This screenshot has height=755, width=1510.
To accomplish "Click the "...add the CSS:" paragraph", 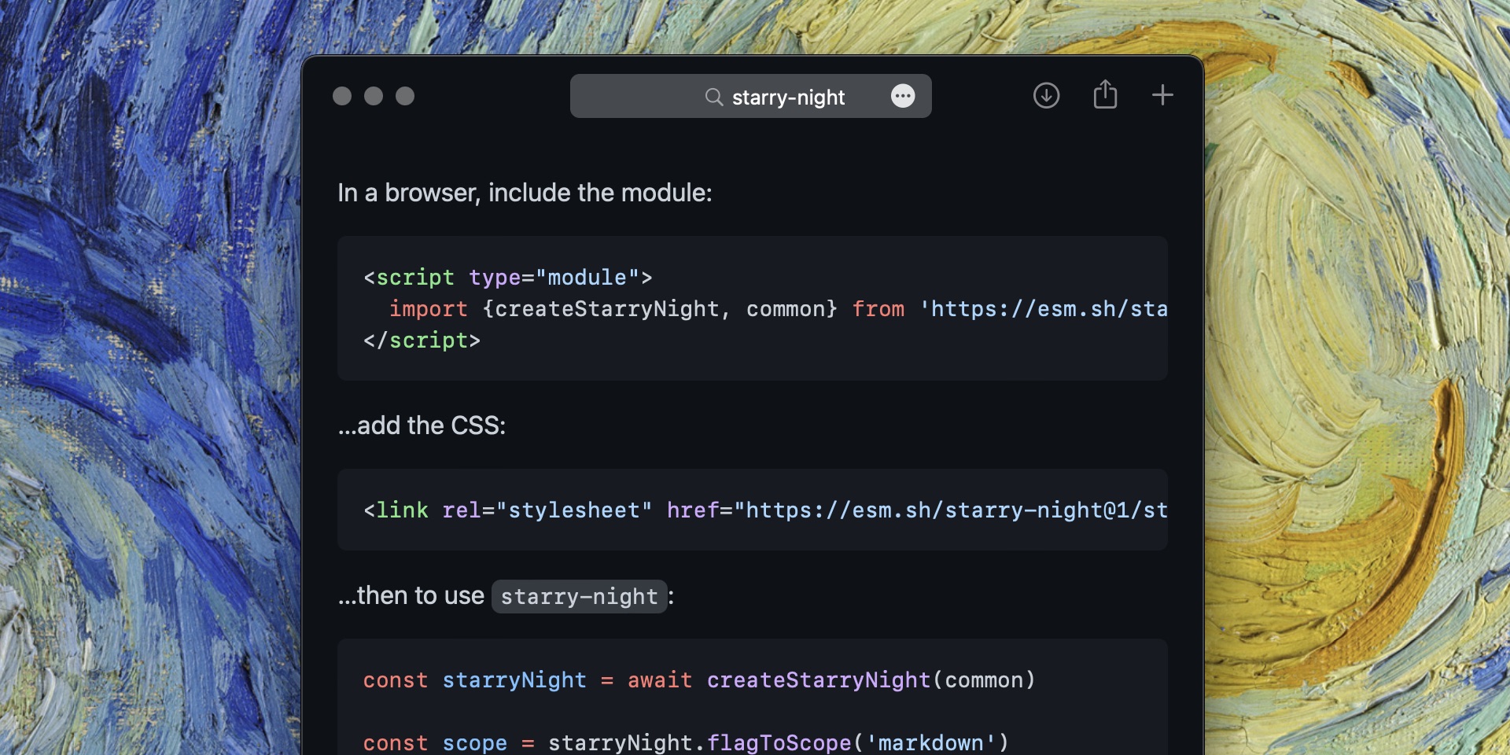I will [422, 425].
